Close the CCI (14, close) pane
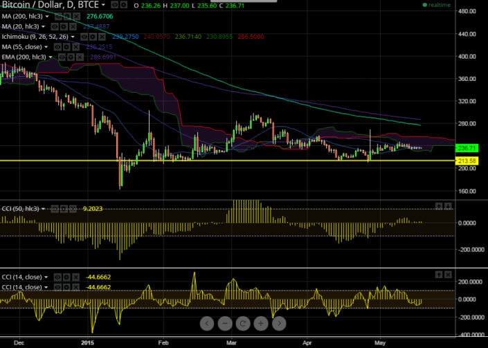488x348 pixels. pos(448,275)
